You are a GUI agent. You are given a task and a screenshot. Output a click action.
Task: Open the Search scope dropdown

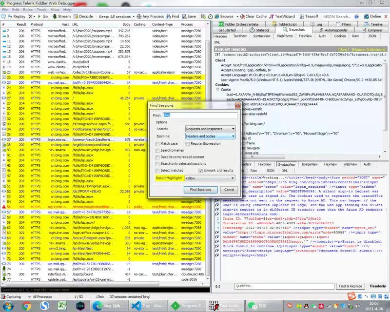click(x=210, y=129)
